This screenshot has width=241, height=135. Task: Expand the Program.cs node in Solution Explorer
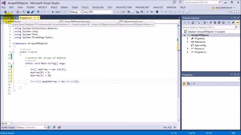[x=188, y=52]
